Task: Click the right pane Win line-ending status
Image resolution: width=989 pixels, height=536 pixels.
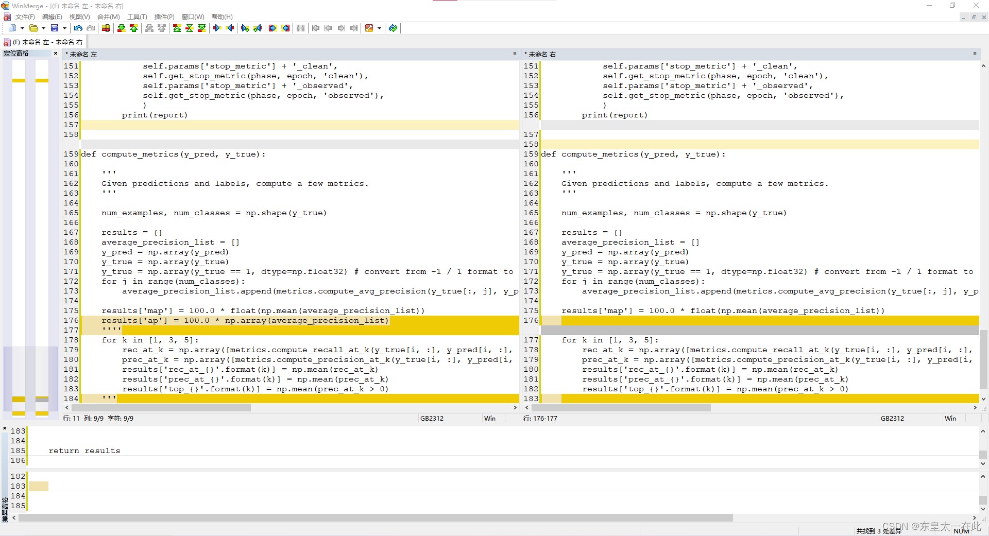Action: (950, 419)
